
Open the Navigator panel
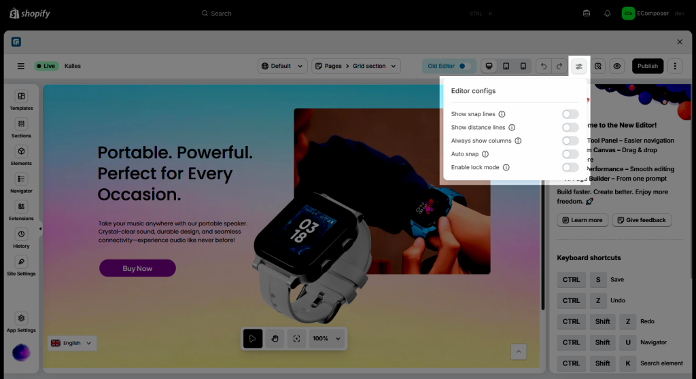(21, 183)
